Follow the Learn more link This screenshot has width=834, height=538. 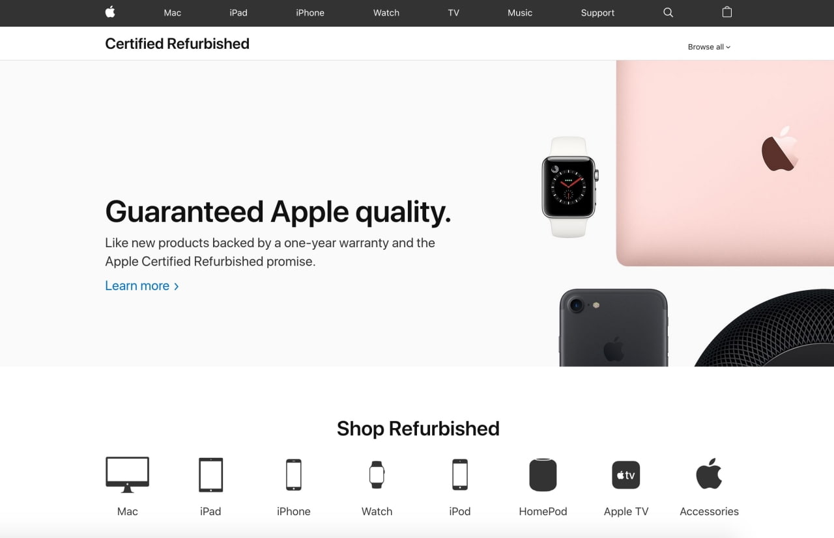142,286
